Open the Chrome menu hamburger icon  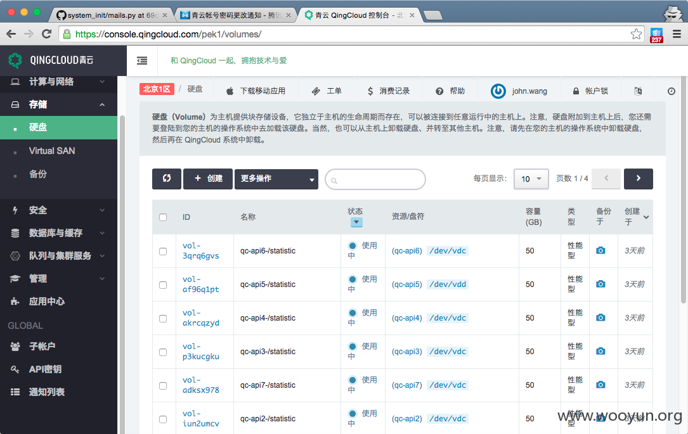point(677,34)
